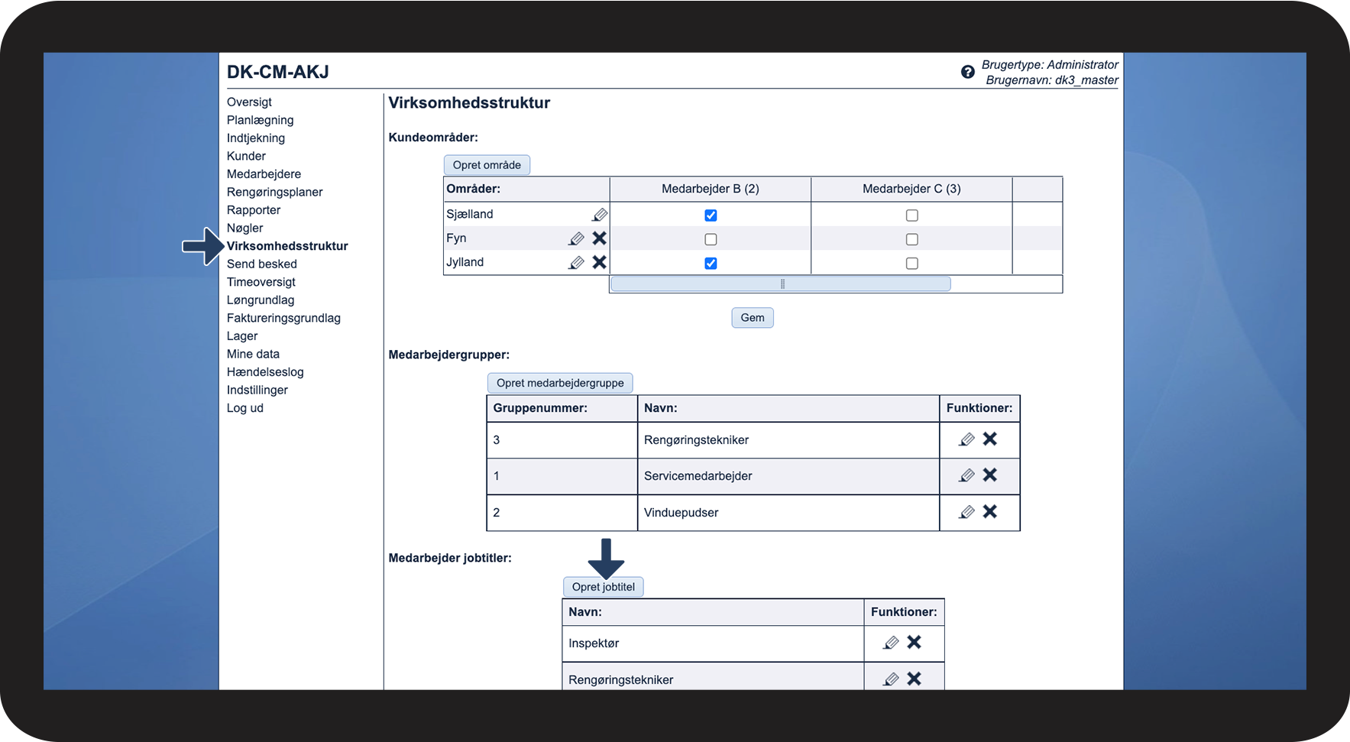Delete the Rengøringstekniker employee group

[x=990, y=439]
